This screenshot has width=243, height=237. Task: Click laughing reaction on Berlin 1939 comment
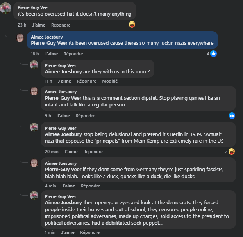232,151
